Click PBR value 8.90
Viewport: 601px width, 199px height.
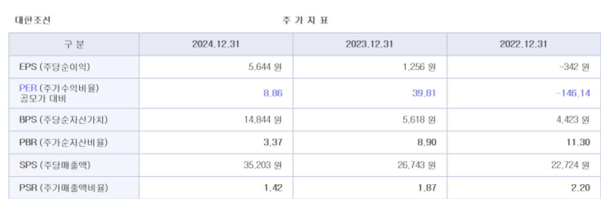pyautogui.click(x=427, y=142)
